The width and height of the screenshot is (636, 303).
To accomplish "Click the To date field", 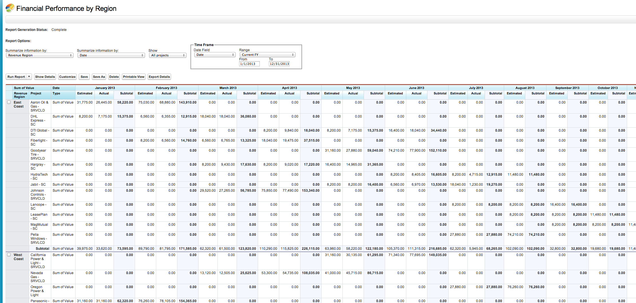I will point(279,64).
